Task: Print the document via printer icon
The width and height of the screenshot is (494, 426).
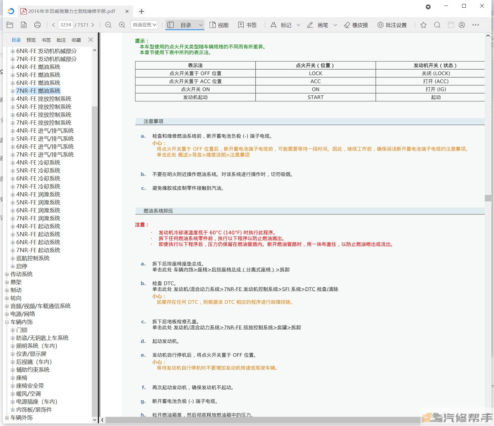Action: point(37,25)
